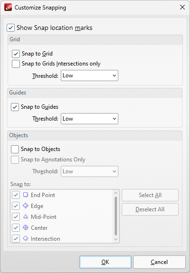Enable Snap to Objects checkbox
Image resolution: width=190 pixels, height=273 pixels.
(15, 149)
